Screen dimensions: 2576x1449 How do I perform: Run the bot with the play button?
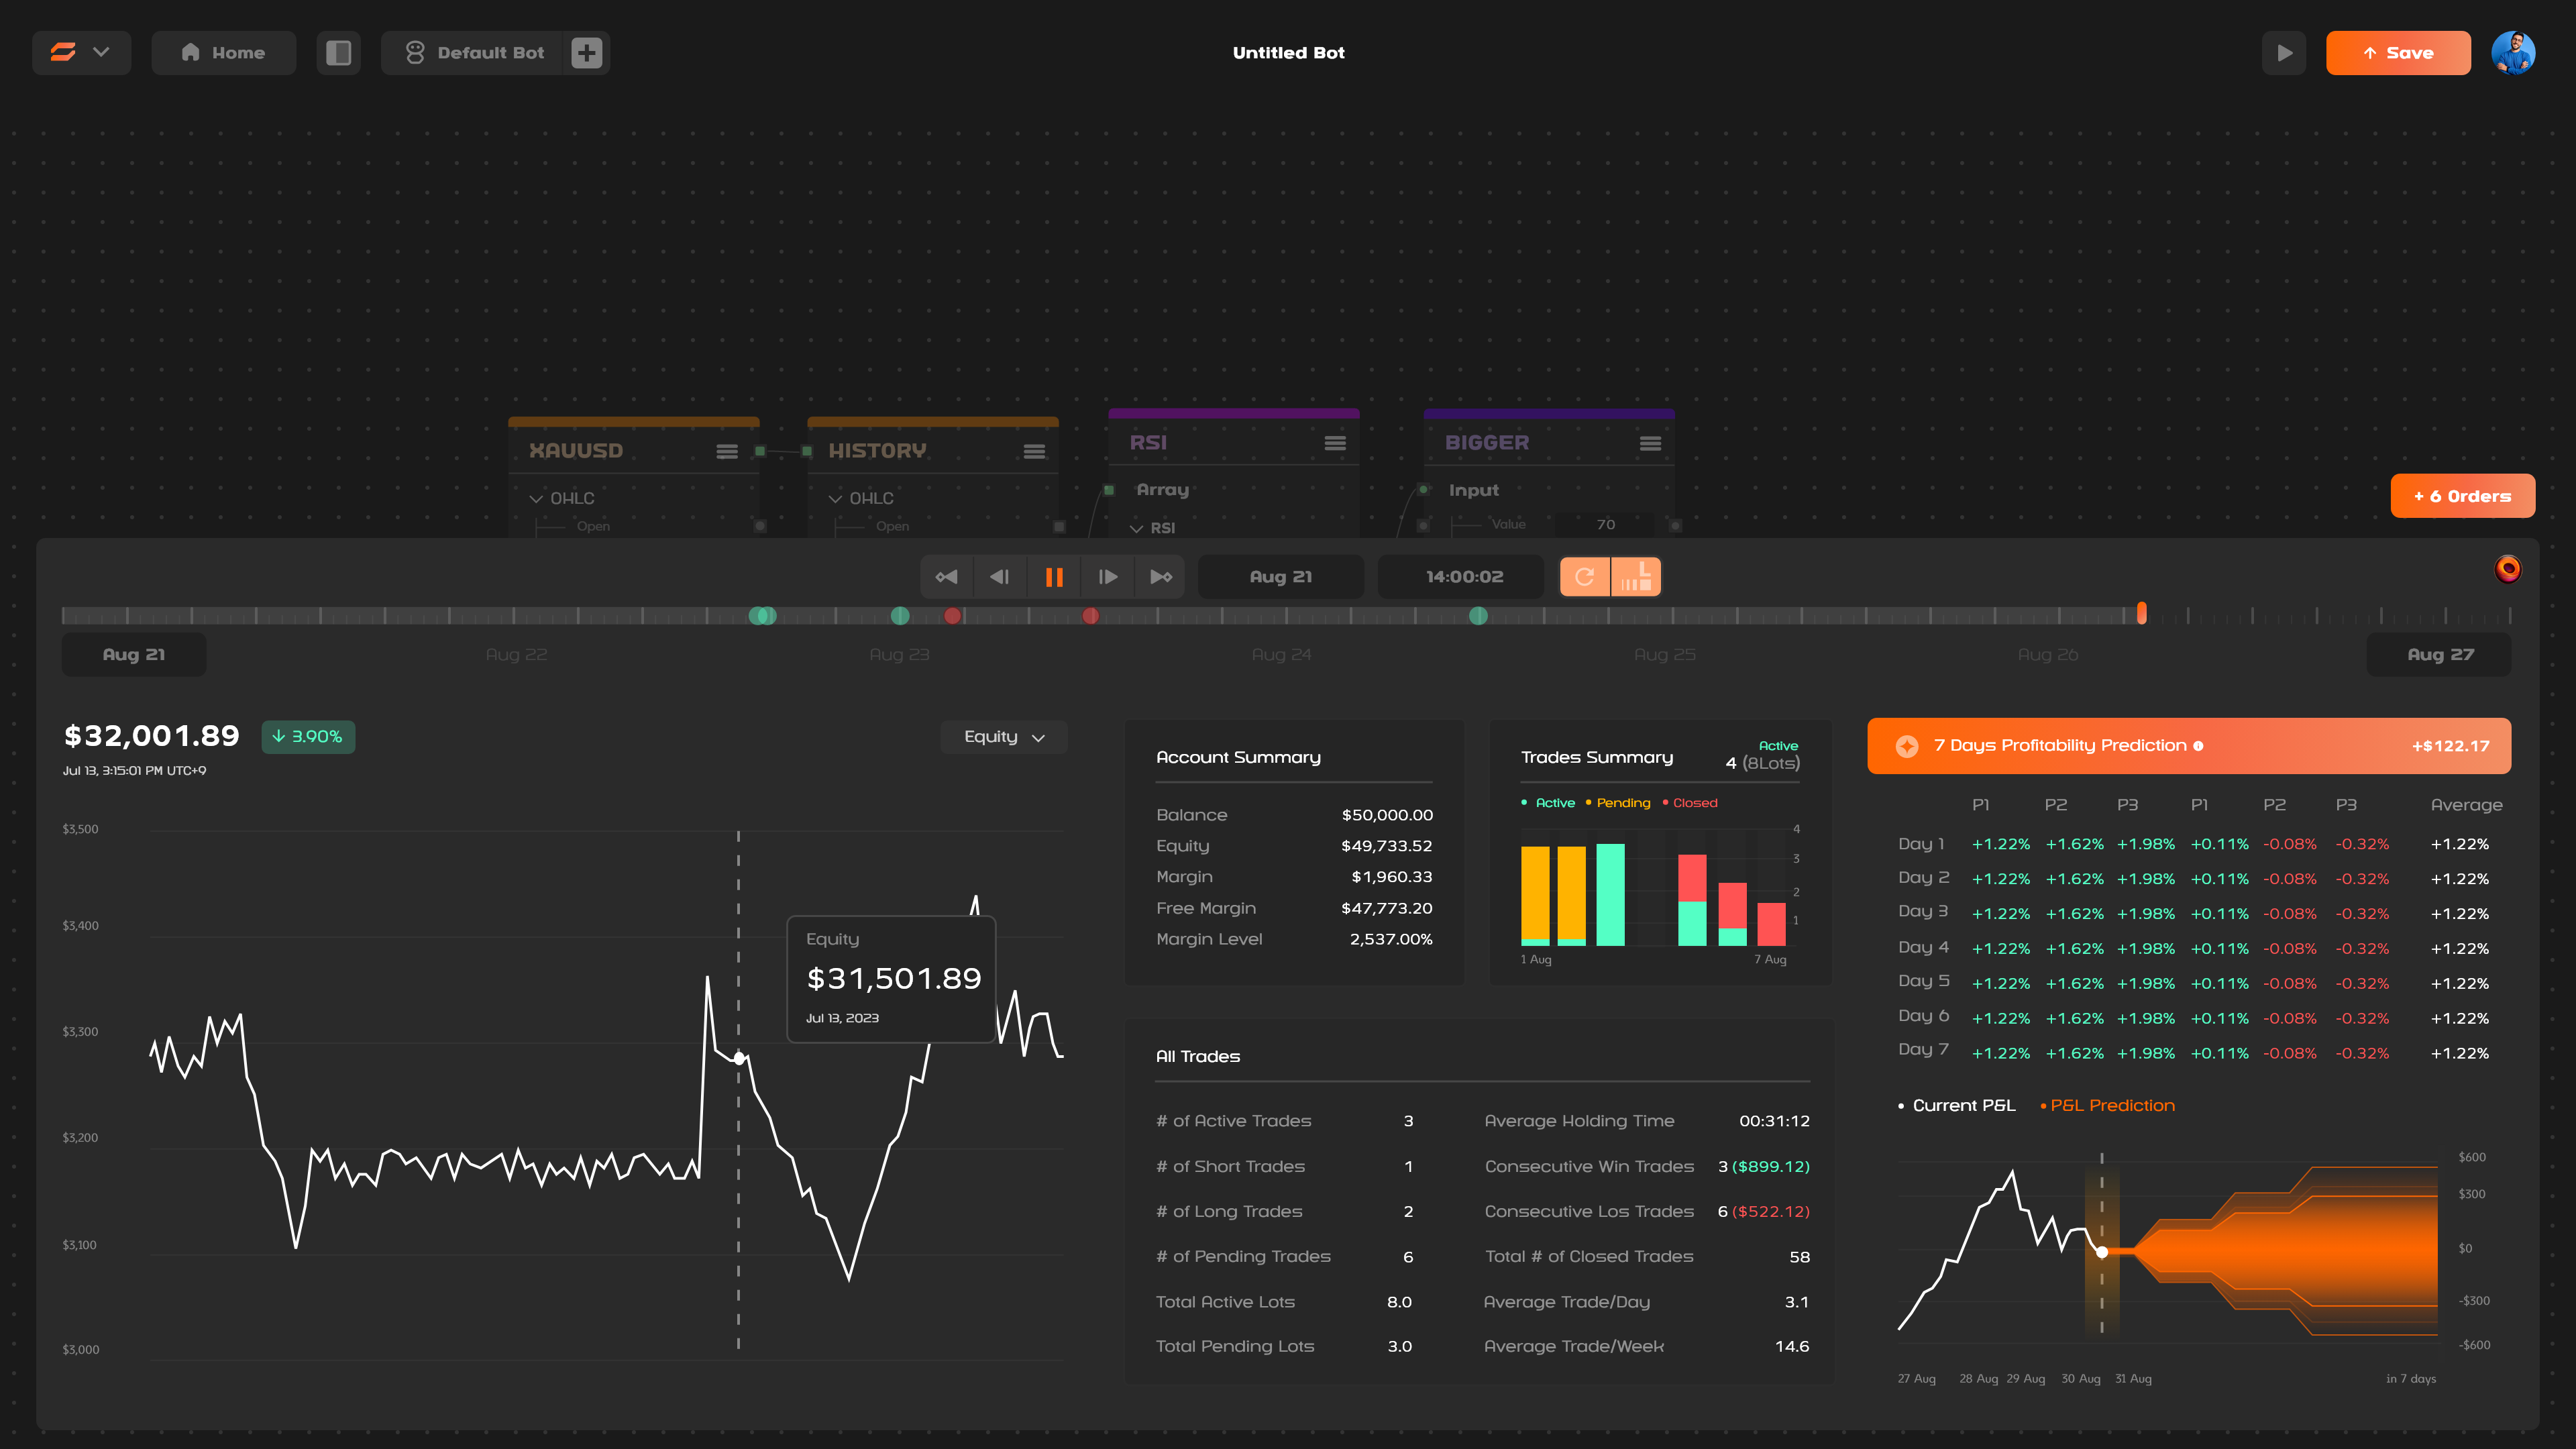(2284, 53)
